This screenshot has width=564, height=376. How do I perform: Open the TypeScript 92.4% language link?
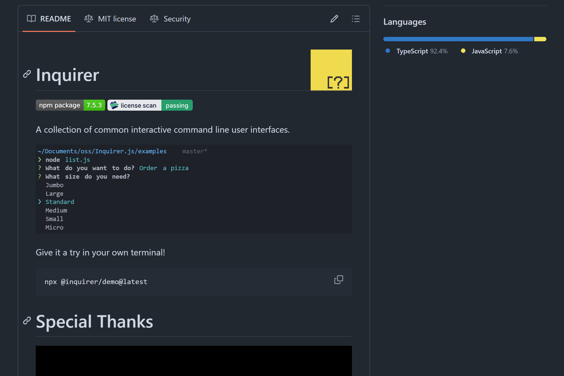422,51
